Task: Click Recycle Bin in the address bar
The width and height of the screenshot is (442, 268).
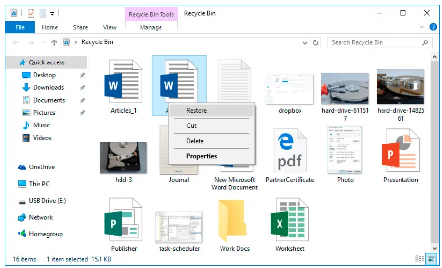Action: pos(97,42)
